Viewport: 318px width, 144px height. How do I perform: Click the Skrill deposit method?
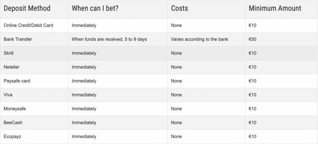9,53
